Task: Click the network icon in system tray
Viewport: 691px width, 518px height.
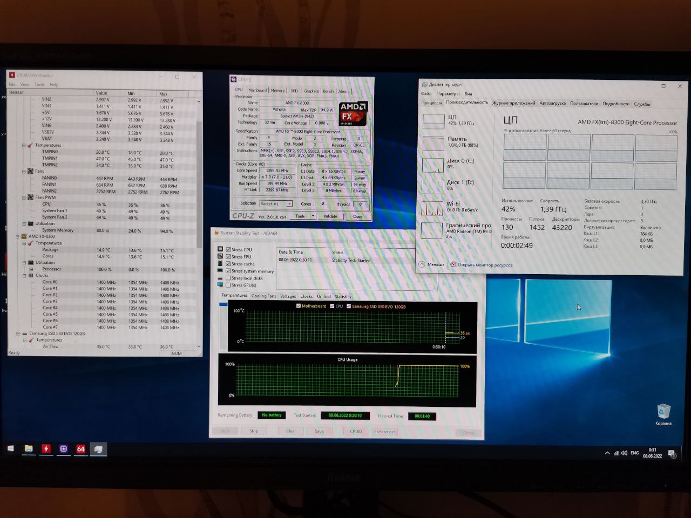Action: [616, 453]
